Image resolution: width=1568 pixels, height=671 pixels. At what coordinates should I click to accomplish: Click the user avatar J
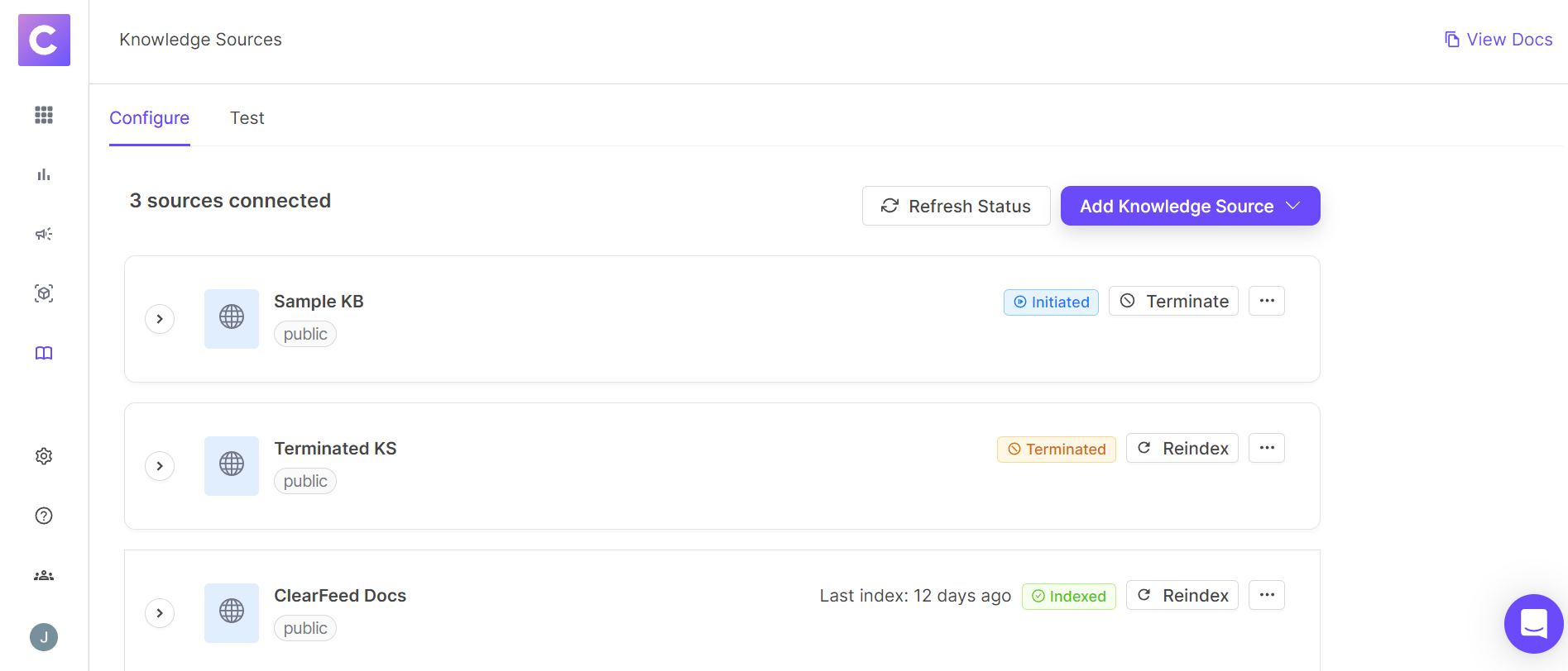click(x=44, y=637)
